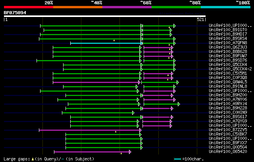
Task: Open the UniRef100_B9IGT0 subject label
Action: click(x=228, y=30)
